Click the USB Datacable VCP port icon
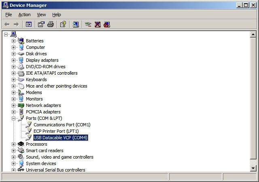Viewport: 259px width, 182px height. coord(29,138)
